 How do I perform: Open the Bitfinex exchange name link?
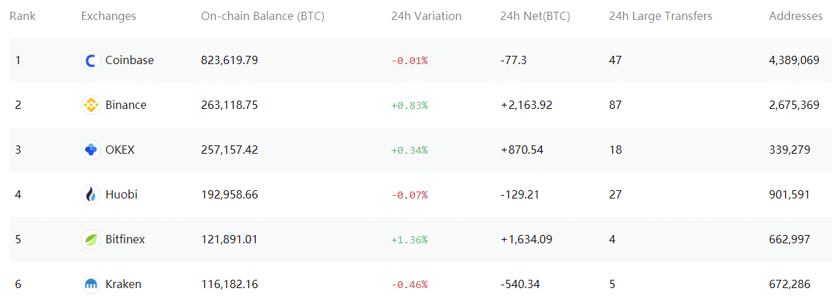[125, 239]
